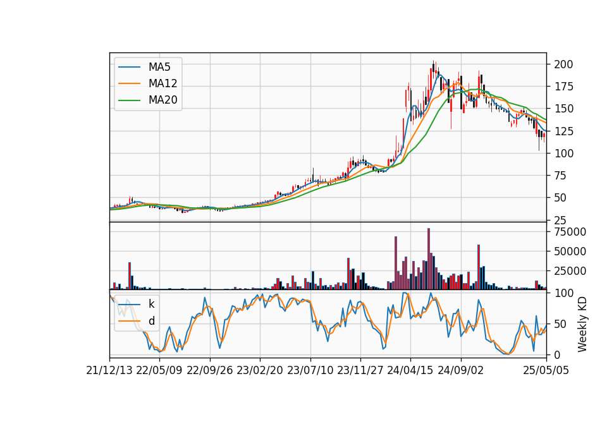Click the MA5 legend label
607x436 pixels.
coord(159,67)
